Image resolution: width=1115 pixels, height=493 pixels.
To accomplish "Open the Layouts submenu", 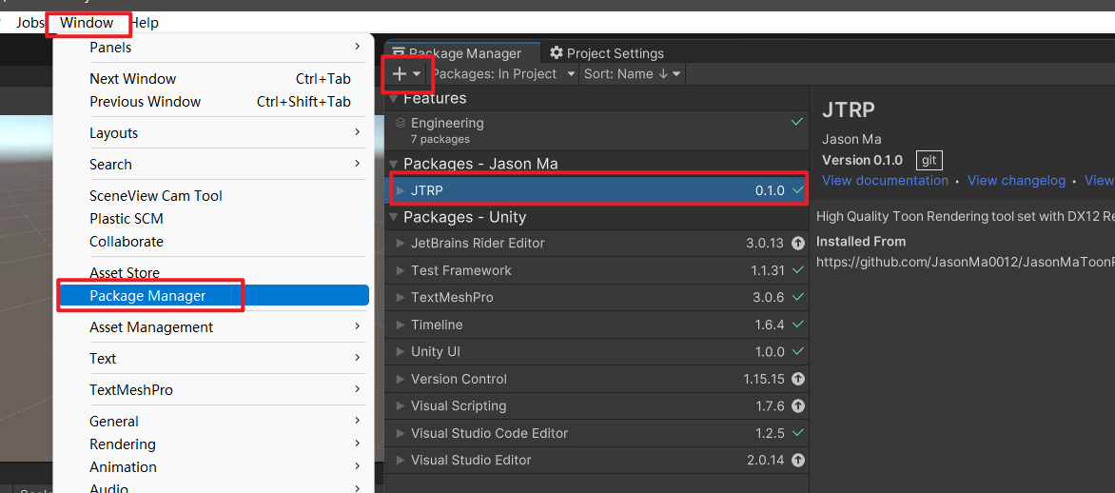I will (x=213, y=133).
